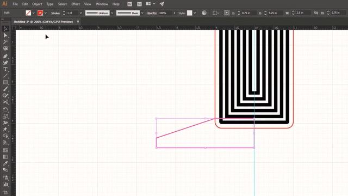Expand the Opacity value arrow
348x196 pixels.
pos(175,13)
